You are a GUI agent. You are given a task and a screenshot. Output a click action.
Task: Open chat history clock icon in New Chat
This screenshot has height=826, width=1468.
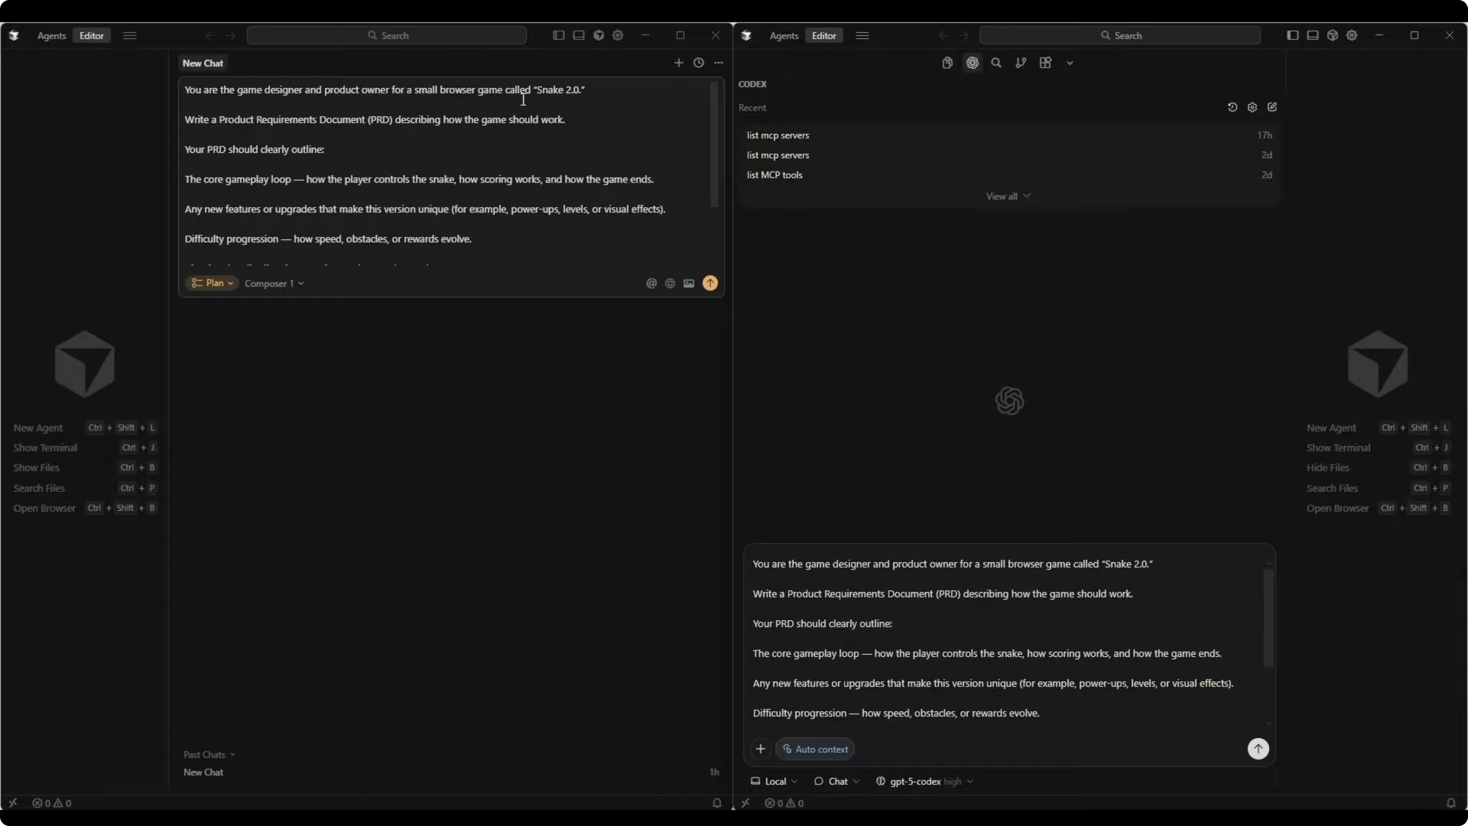(698, 63)
